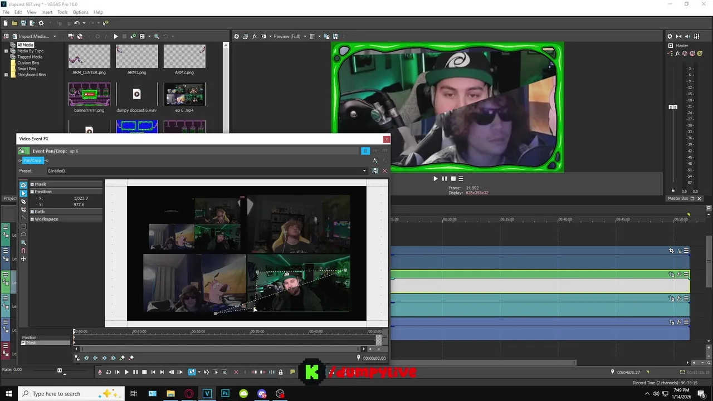The height and width of the screenshot is (401, 713).
Task: Play the timeline from transport bar
Action: coord(126,372)
